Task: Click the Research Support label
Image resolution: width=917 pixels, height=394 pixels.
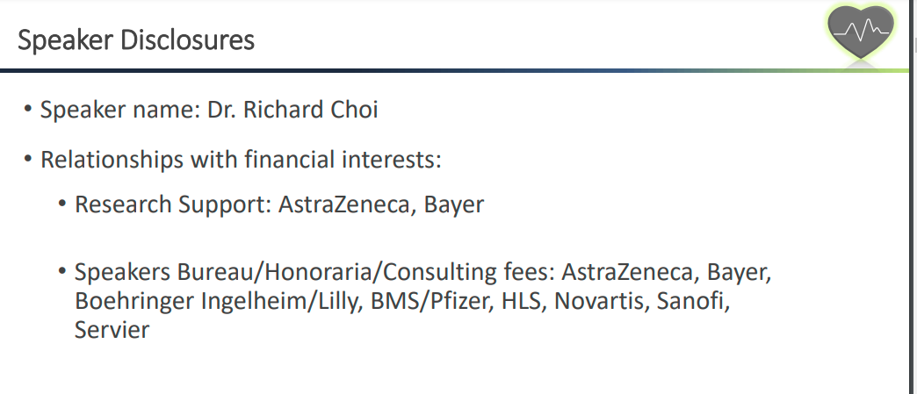Action: 171,204
